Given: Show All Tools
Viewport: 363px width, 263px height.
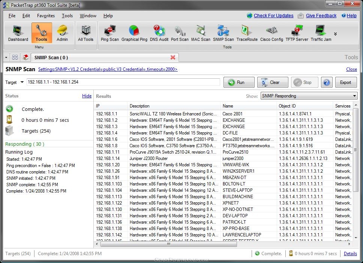Looking at the screenshot, I should pos(85,33).
